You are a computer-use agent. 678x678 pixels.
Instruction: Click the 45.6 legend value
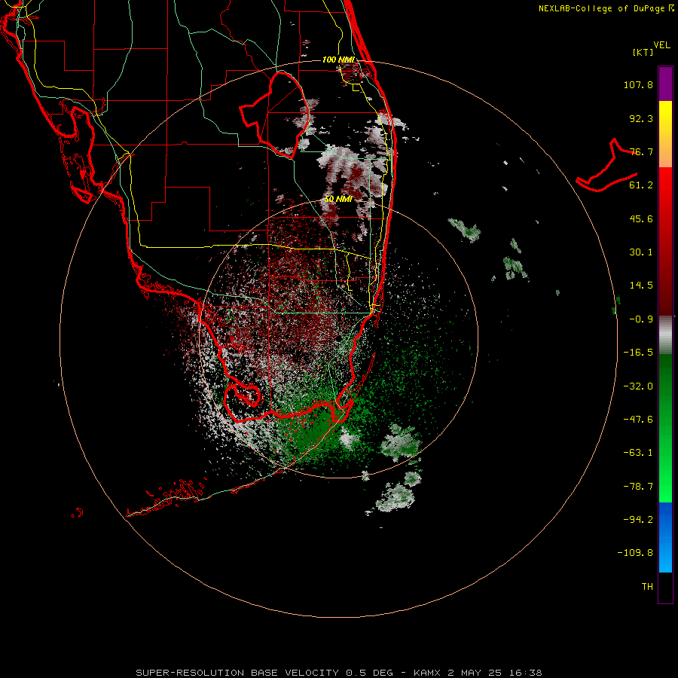[641, 218]
